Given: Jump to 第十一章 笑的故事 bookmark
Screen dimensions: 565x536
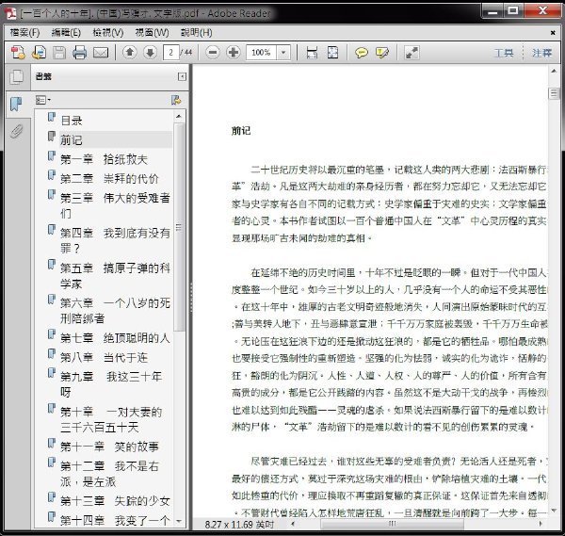Looking at the screenshot, I should coord(109,447).
